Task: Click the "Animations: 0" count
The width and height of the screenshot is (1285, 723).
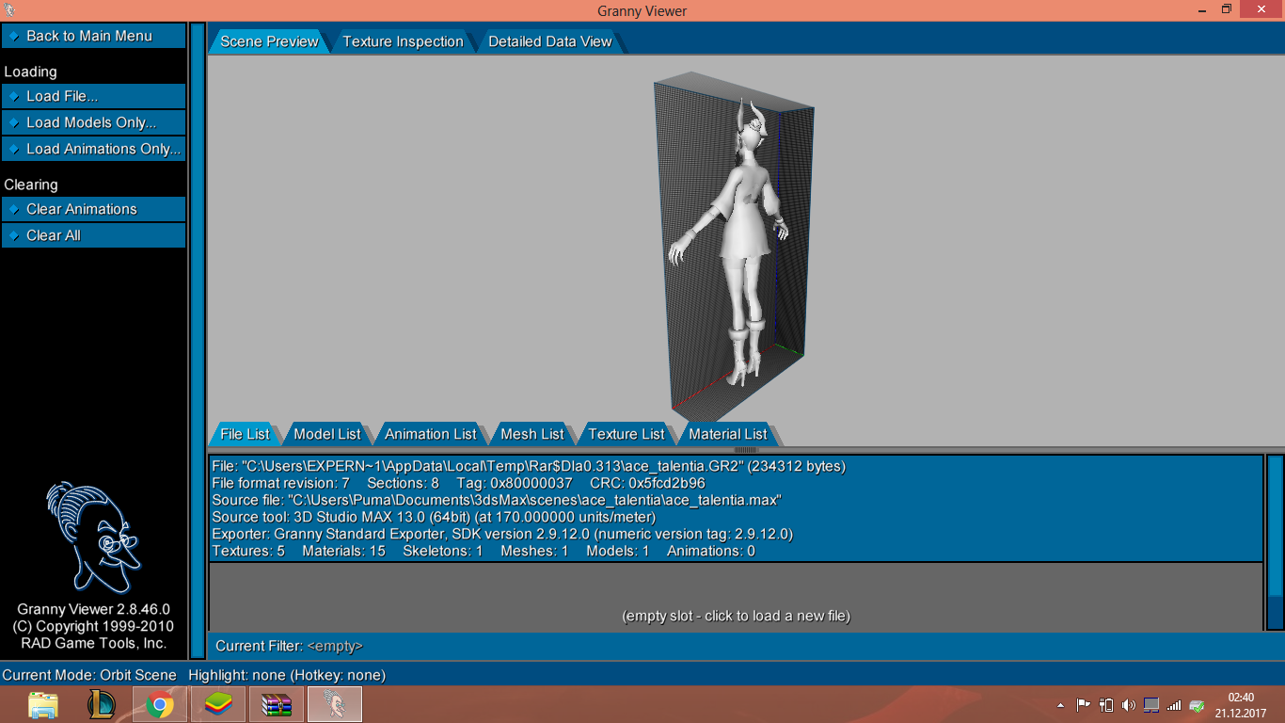Action: (710, 551)
